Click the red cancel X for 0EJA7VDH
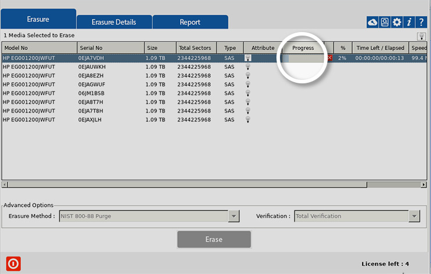Screen dimensions: 431x274 [x=330, y=58]
